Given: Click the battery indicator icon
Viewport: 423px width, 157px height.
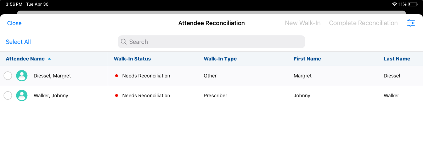Looking at the screenshot, I should tap(413, 4).
